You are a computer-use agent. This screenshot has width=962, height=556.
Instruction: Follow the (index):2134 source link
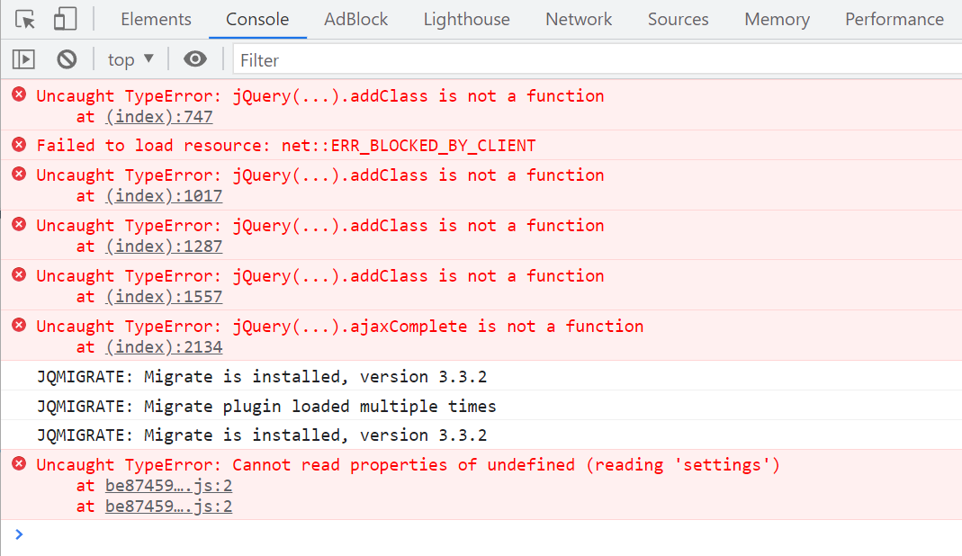(x=164, y=346)
